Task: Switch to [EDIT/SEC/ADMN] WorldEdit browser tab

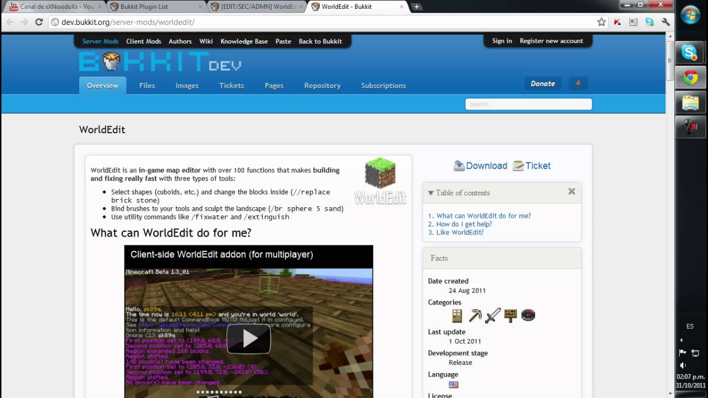Action: click(x=256, y=7)
